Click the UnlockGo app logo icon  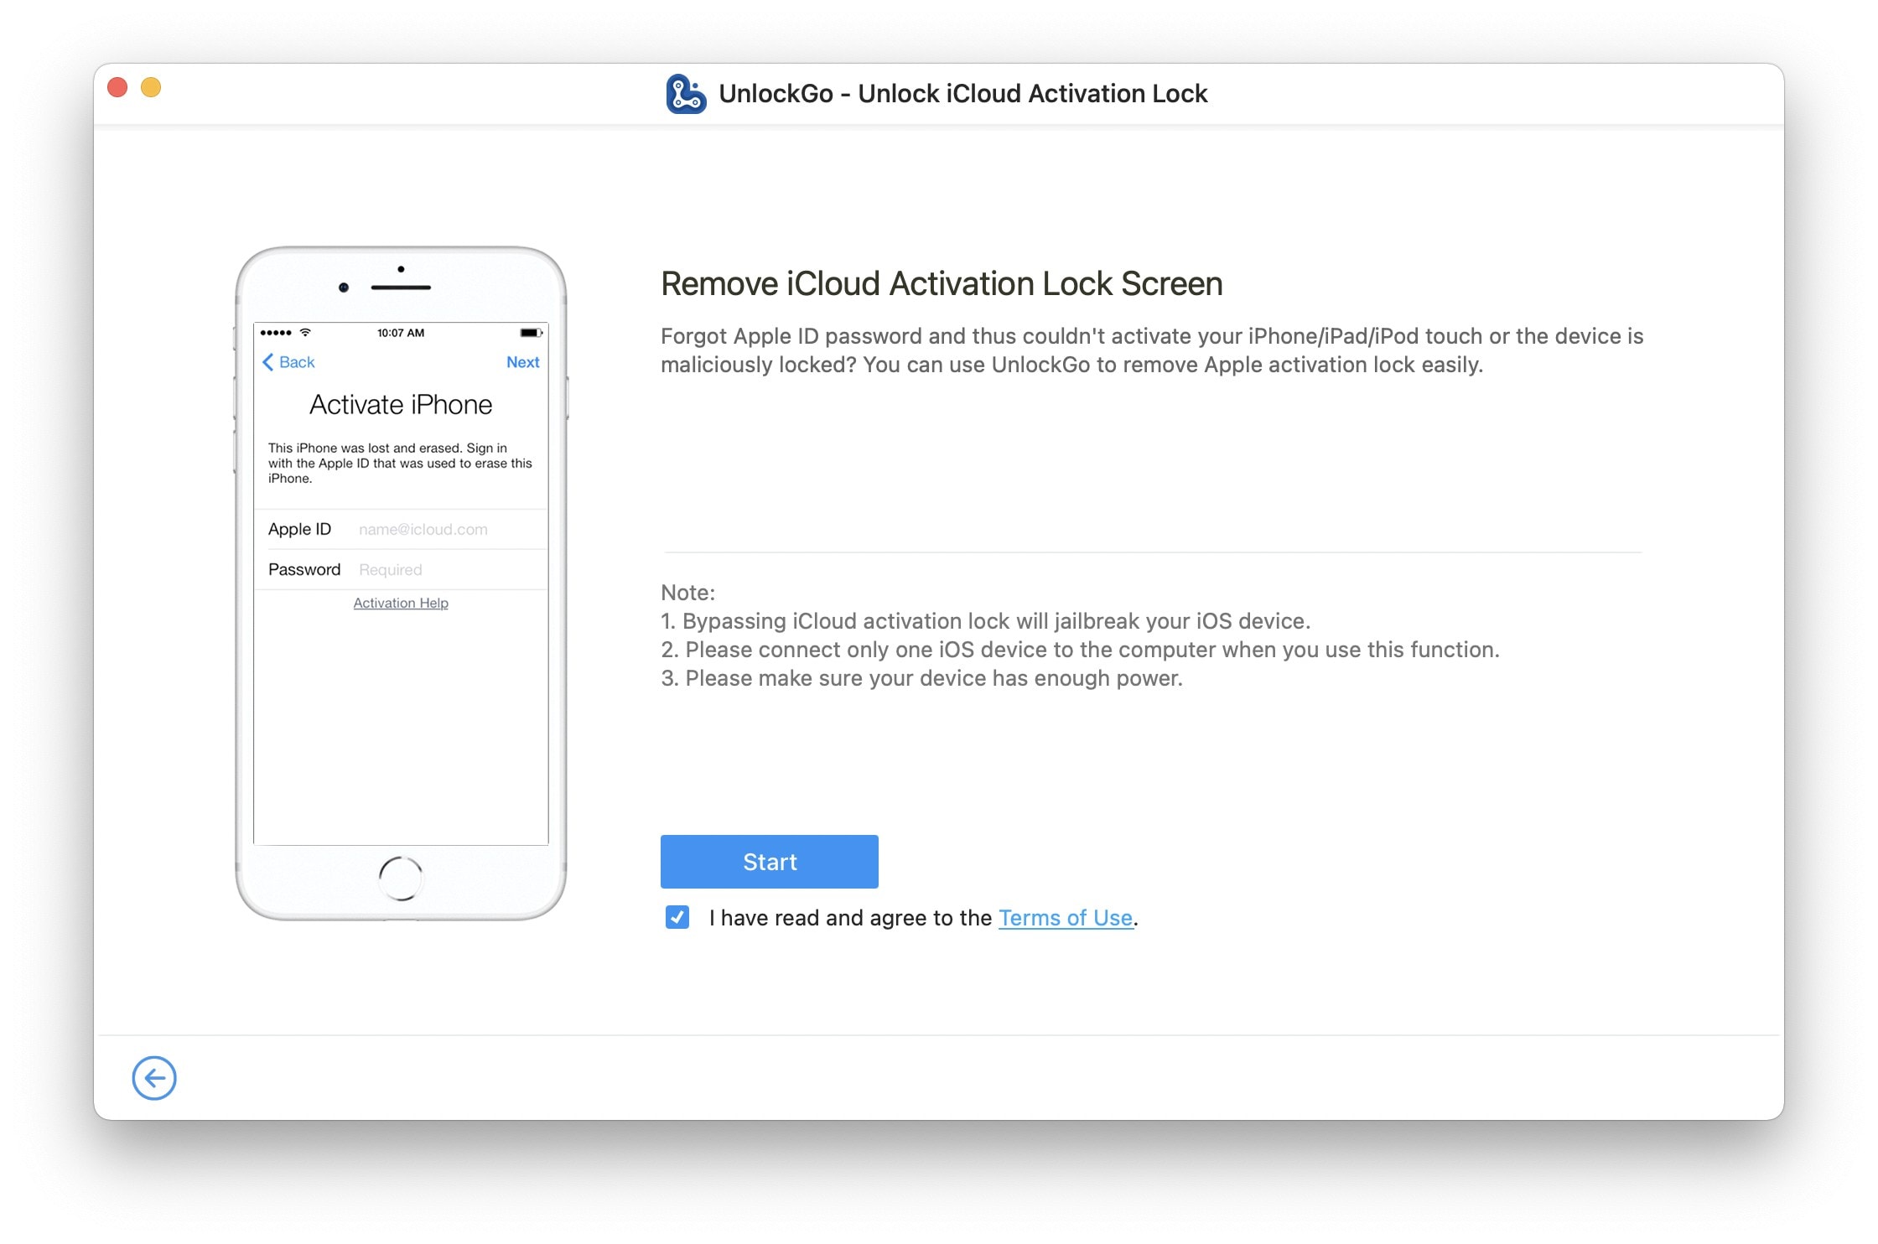(686, 94)
